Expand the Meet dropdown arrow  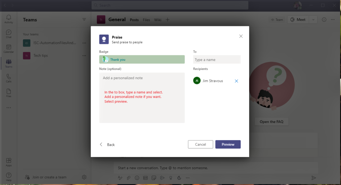tap(313, 20)
